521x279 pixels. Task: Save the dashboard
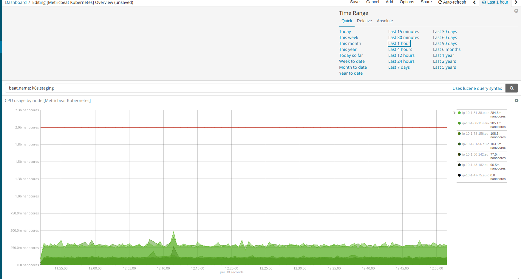(x=355, y=2)
